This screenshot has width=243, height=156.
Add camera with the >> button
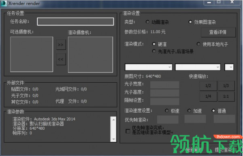pos(61,45)
